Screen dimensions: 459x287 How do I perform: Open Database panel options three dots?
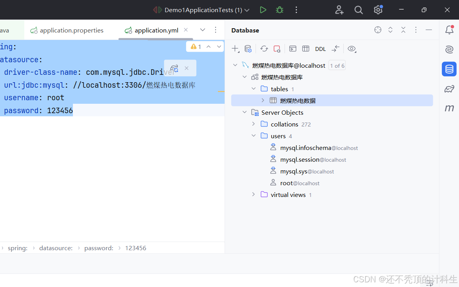[x=415, y=30]
